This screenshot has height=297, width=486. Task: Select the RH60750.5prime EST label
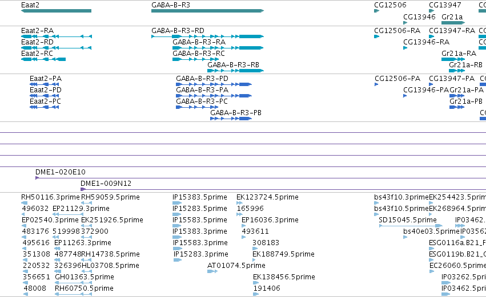84,288
